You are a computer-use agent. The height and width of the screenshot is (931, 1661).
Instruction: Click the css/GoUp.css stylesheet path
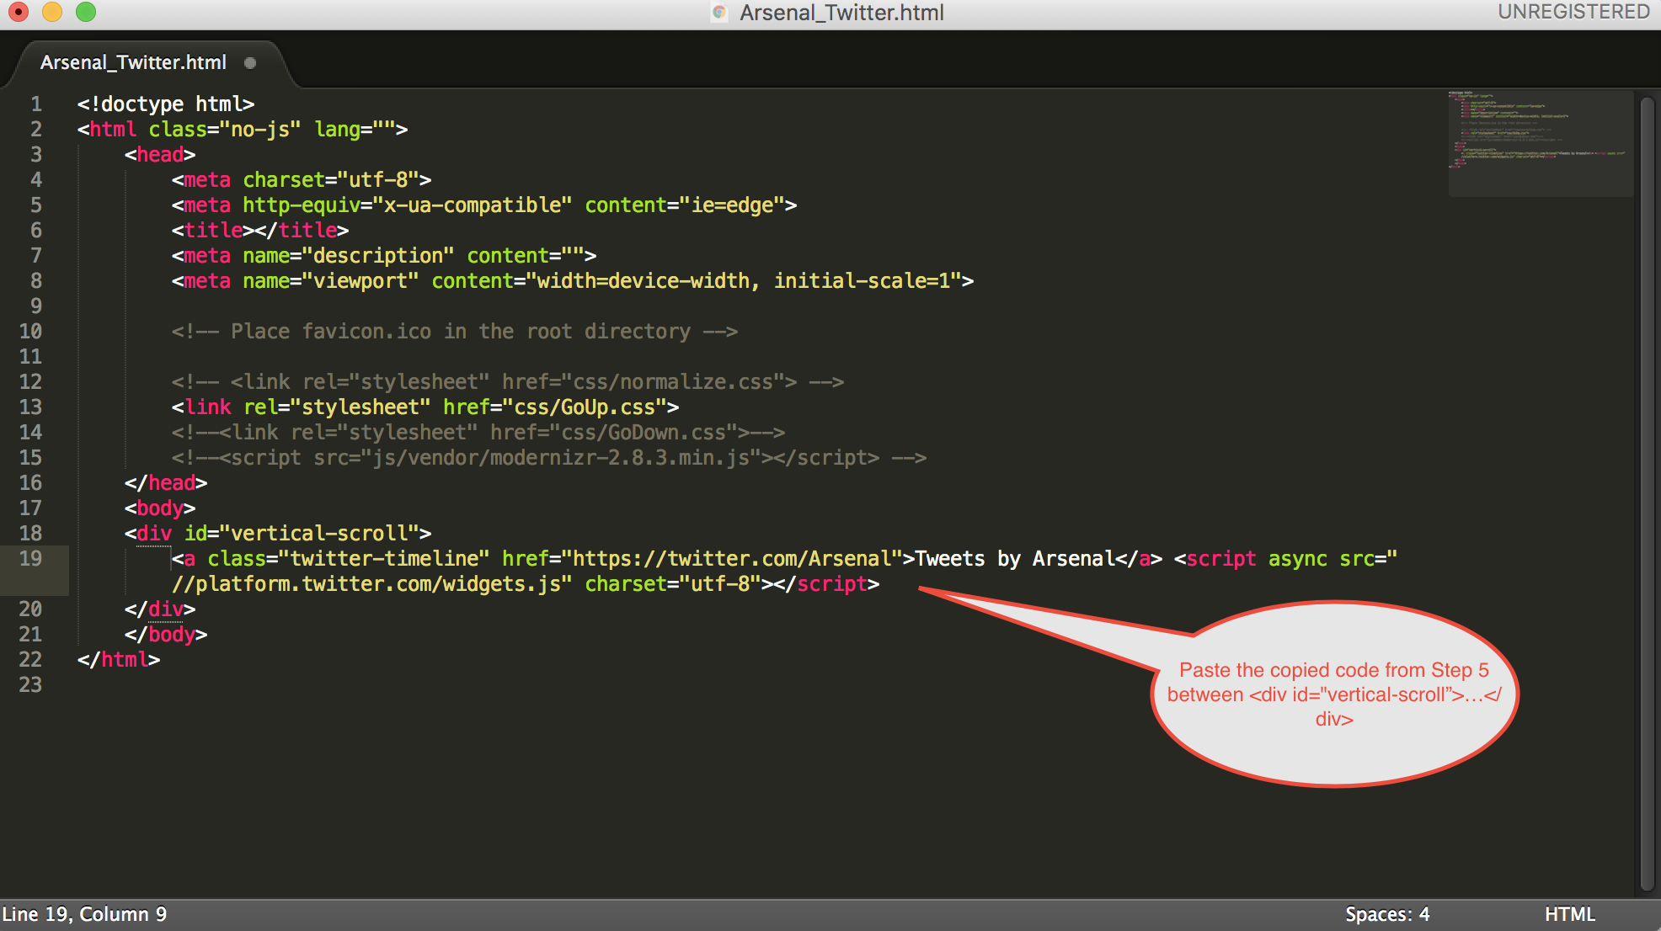(585, 407)
